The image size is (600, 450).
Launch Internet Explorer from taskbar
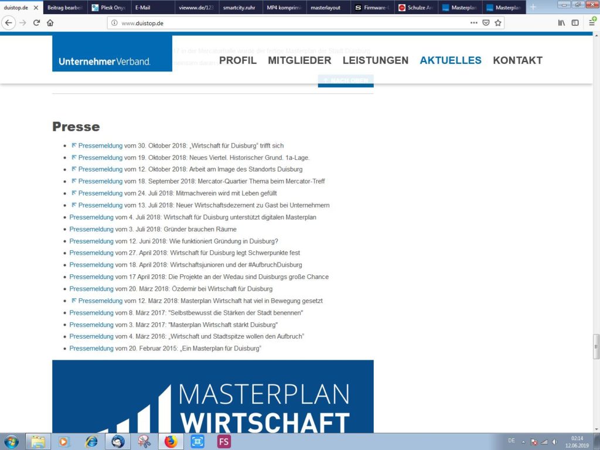point(91,442)
